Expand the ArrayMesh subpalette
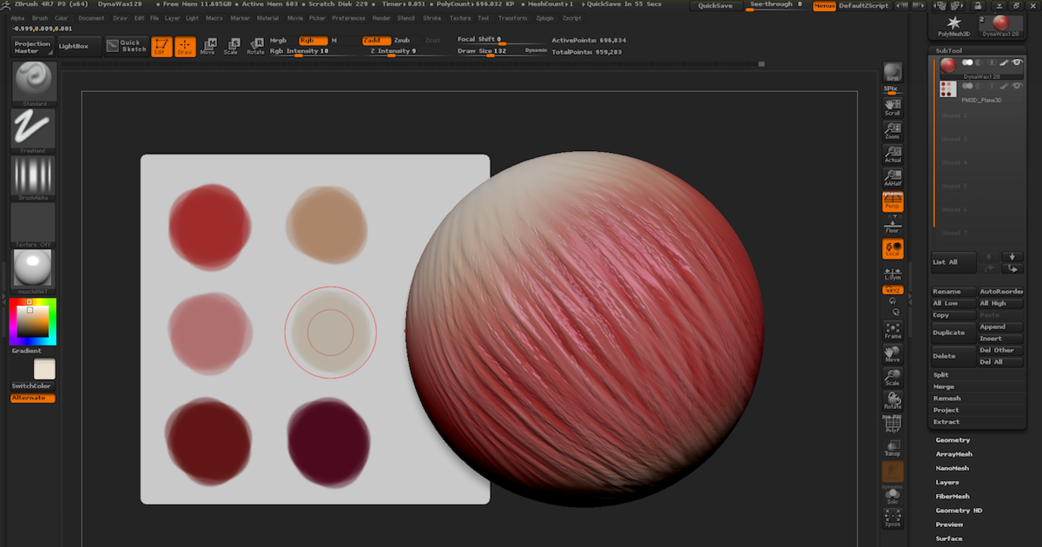Viewport: 1042px width, 547px height. pos(954,454)
